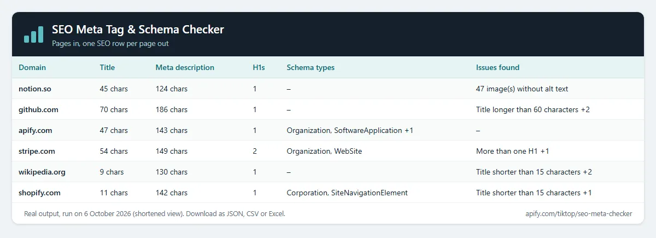Click the '11 chars' title value for shopify.com
Screen dimensions: 656x238
click(114, 193)
